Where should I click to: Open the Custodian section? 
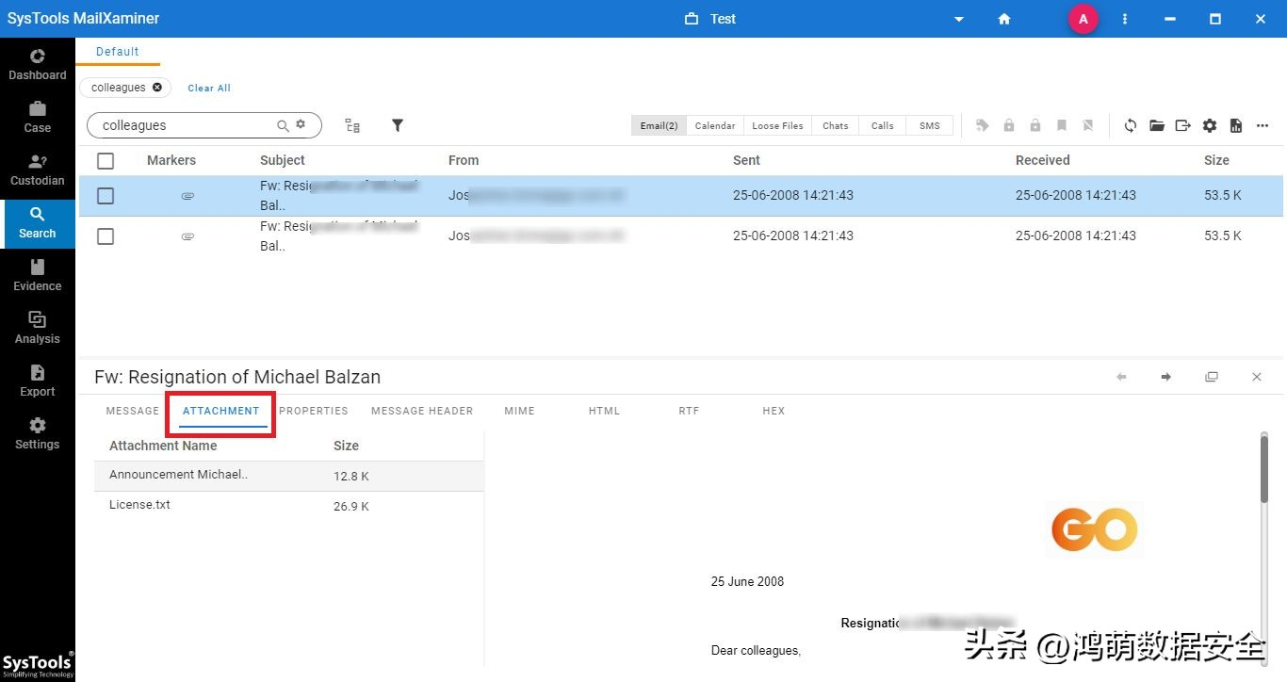[38, 170]
